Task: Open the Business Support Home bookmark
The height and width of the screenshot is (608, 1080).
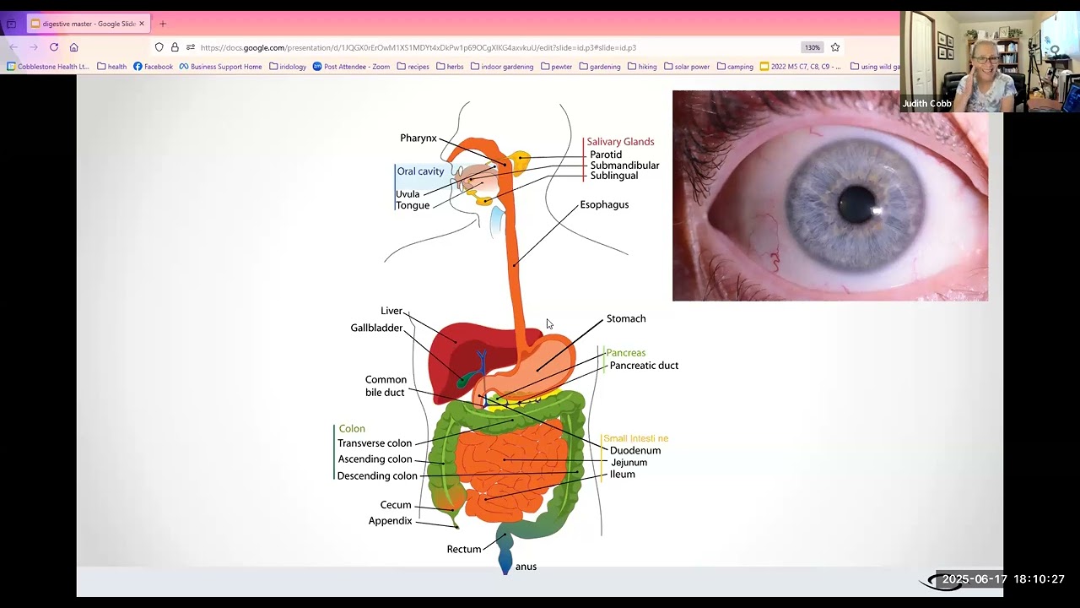Action: pyautogui.click(x=221, y=67)
